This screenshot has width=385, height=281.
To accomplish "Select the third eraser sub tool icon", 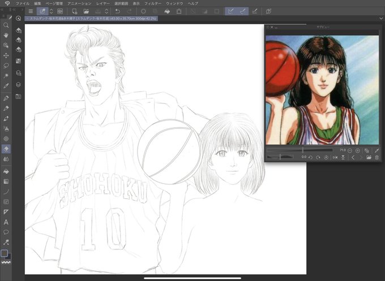I will [19, 50].
